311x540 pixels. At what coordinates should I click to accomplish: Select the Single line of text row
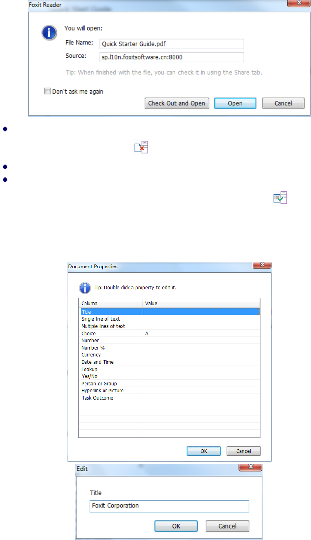[x=170, y=319]
